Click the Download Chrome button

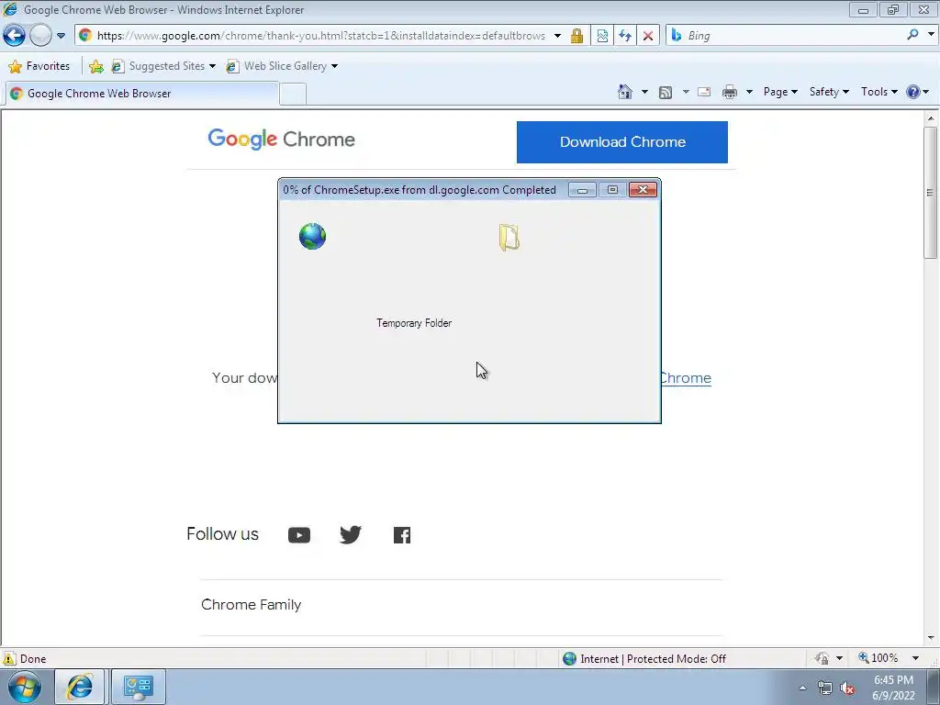coord(622,142)
